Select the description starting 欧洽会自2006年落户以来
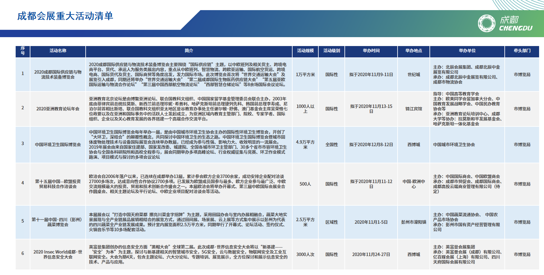Screen dimensions: 544x275 pos(188,184)
